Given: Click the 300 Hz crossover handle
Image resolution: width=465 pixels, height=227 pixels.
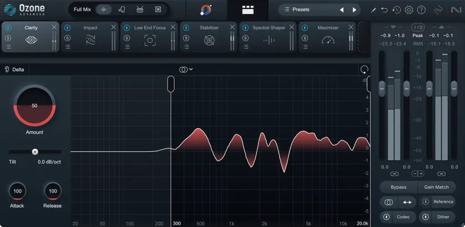Looking at the screenshot, I should [171, 84].
